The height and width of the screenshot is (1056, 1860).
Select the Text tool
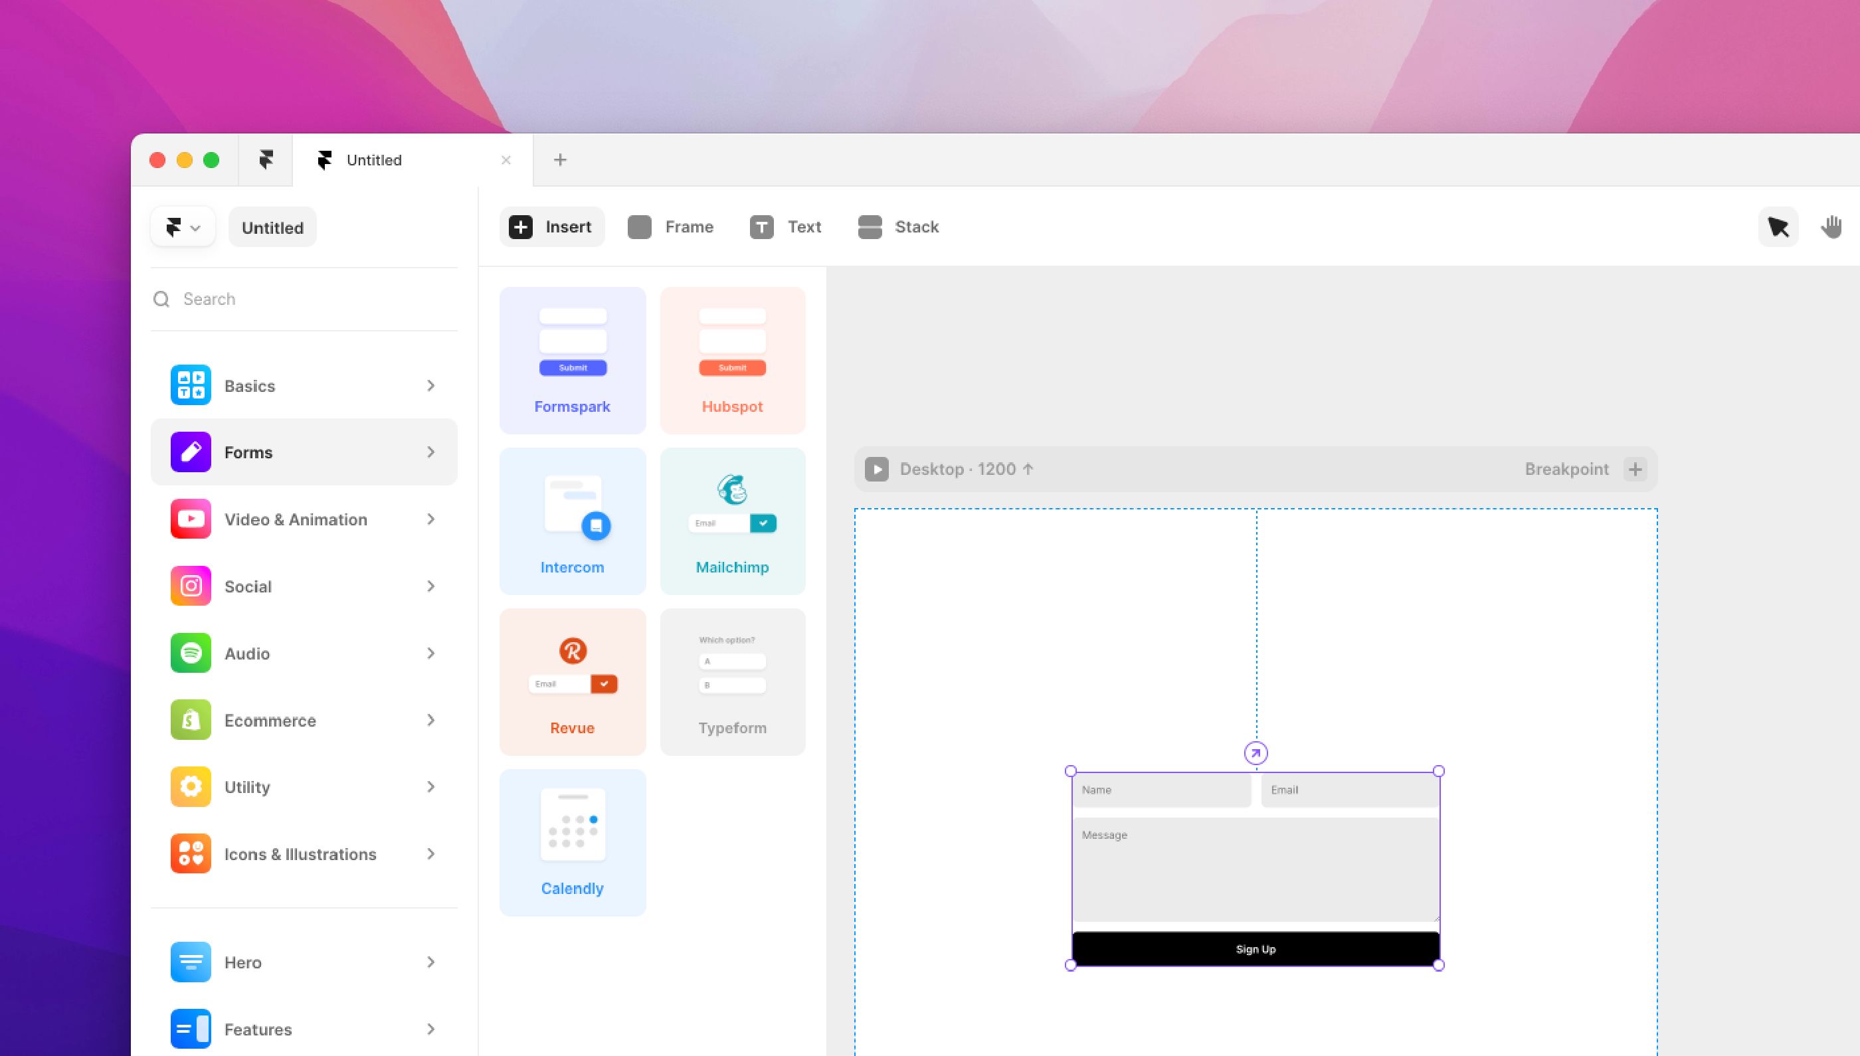pyautogui.click(x=761, y=227)
